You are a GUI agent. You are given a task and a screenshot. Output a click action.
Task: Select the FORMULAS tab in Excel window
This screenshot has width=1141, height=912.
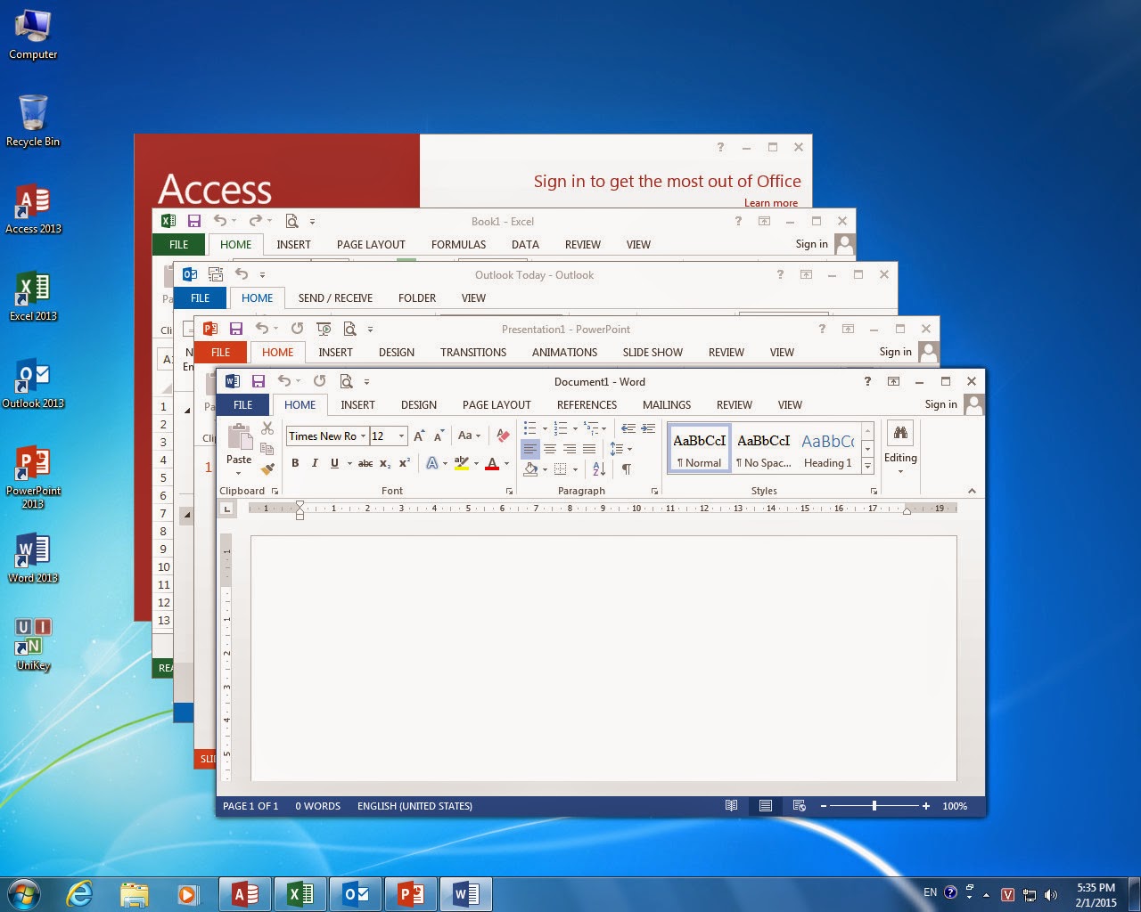pyautogui.click(x=458, y=244)
